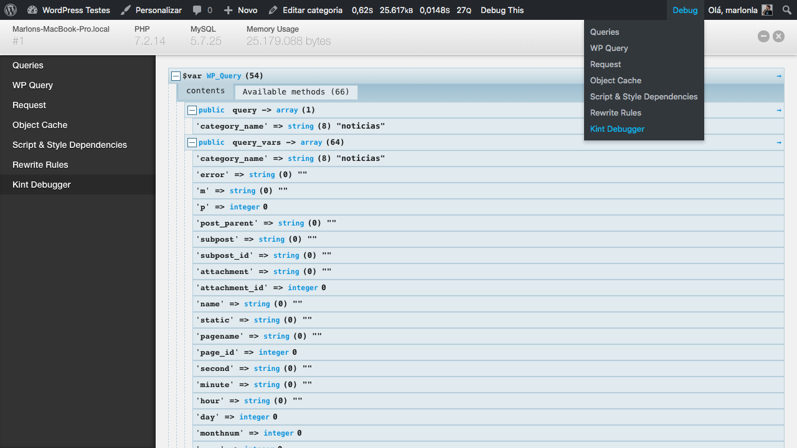Click the WP_Query class name link
This screenshot has height=448, width=797.
point(224,76)
